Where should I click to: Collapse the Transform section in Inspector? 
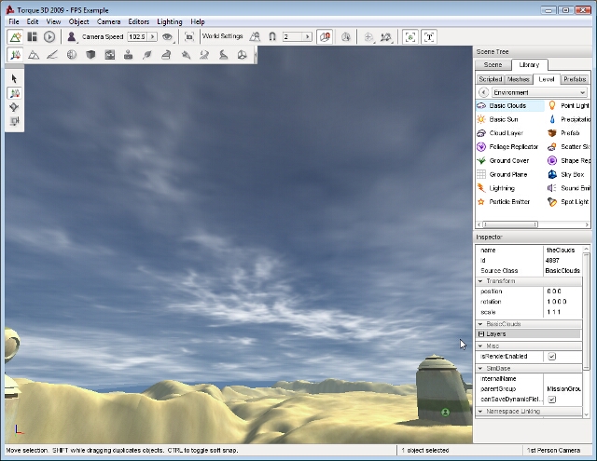[x=480, y=280]
